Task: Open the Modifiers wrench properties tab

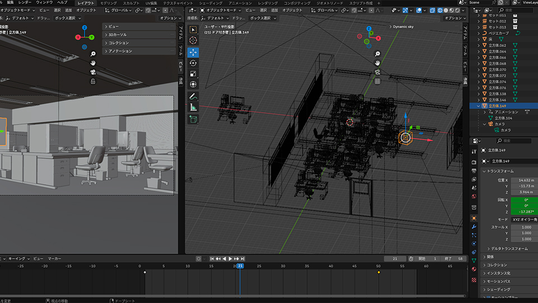Action: click(474, 227)
